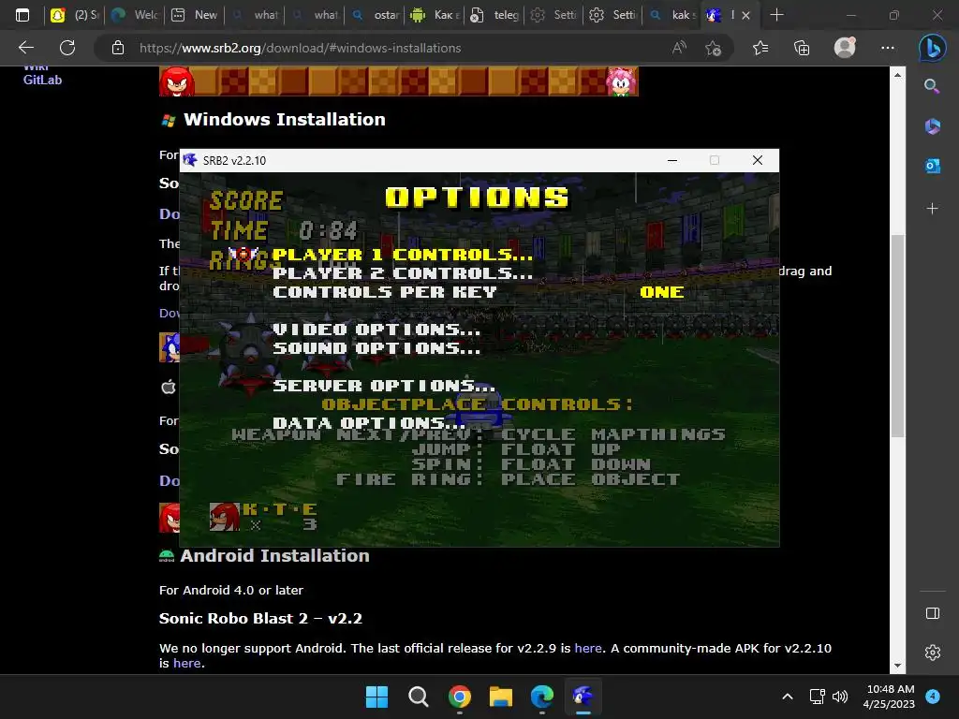The height and width of the screenshot is (719, 959).
Task: Minimize the SRB2 v2.2.10 window
Action: pos(672,160)
